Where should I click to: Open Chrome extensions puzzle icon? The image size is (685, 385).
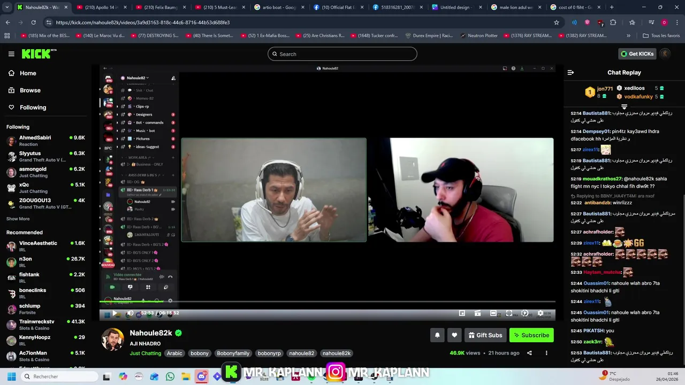[613, 22]
